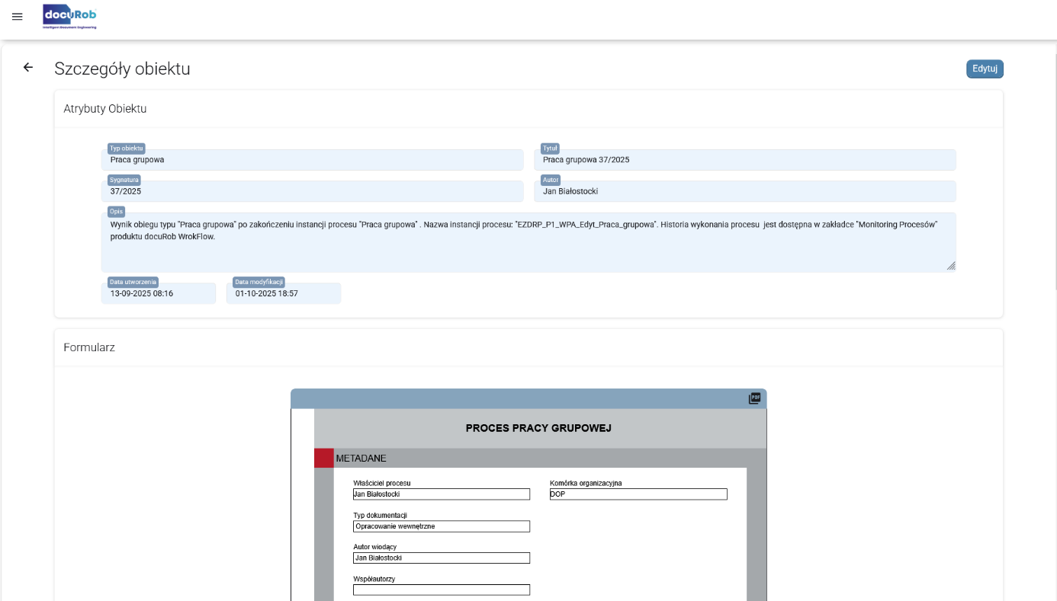Click the Data modyfikacji field
1057x601 pixels.
point(283,293)
